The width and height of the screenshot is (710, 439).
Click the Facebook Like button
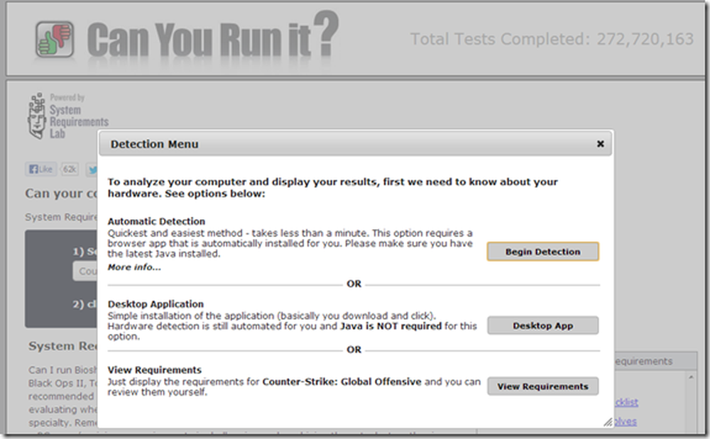[40, 169]
